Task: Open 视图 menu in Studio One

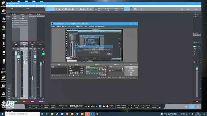Action: 35,6
